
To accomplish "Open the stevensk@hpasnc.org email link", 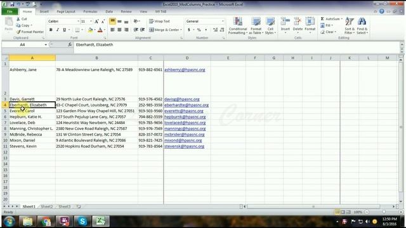I will [x=184, y=146].
